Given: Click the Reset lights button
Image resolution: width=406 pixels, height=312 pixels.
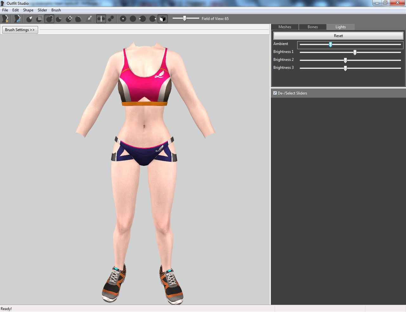Looking at the screenshot, I should coord(338,36).
